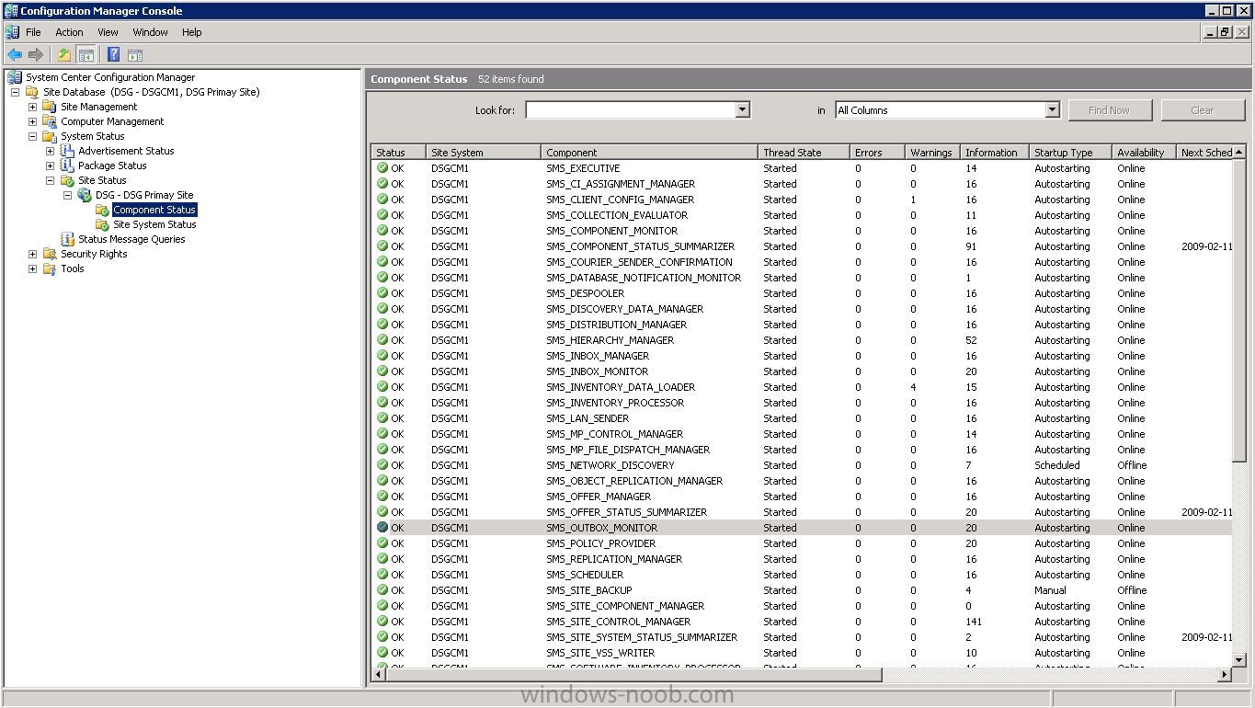Click status icon of SMS_OUTBOX_MONITOR row
Screen dimensions: 1255x708
382,528
